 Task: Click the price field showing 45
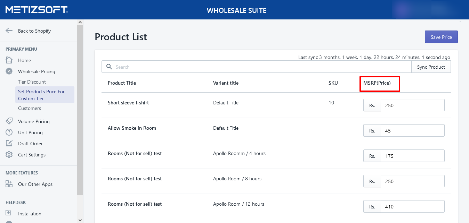[x=412, y=131]
